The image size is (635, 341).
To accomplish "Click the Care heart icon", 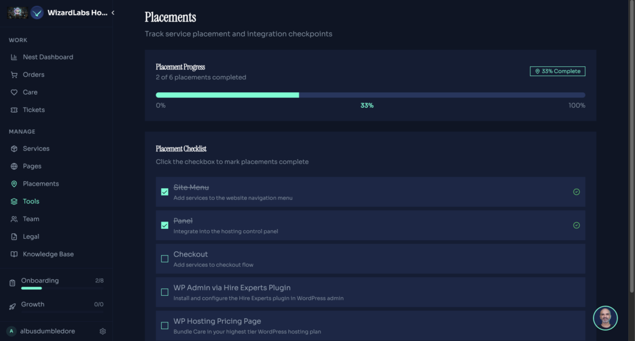I will pos(14,92).
